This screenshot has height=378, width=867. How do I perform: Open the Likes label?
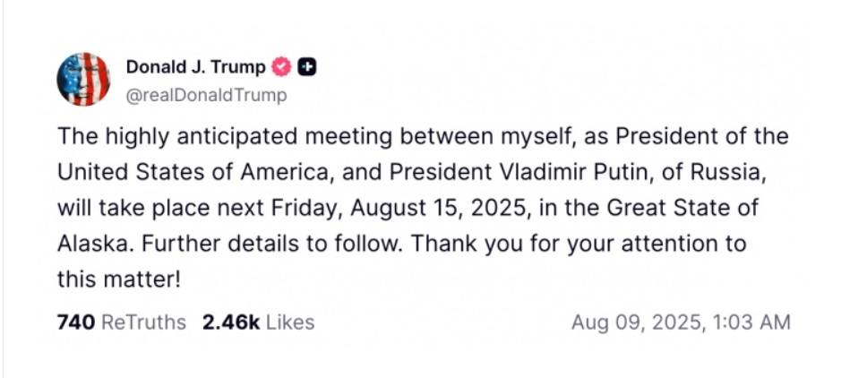[290, 322]
